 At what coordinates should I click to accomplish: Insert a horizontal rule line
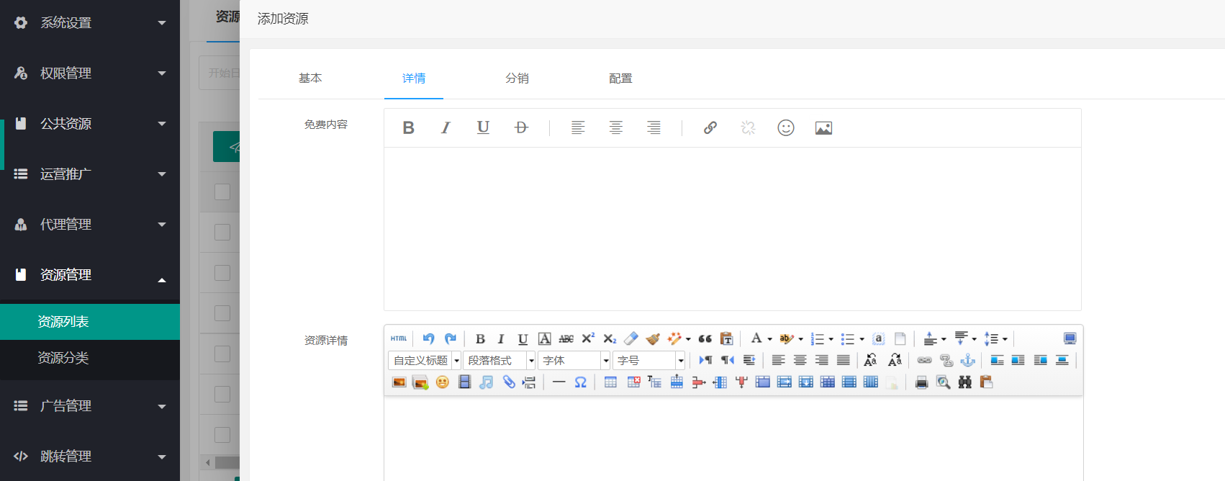[559, 382]
